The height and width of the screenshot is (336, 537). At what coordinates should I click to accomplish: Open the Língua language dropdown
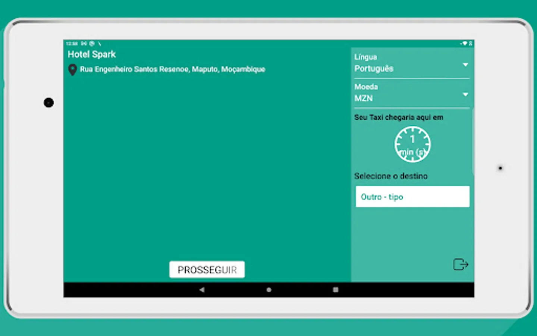point(412,63)
